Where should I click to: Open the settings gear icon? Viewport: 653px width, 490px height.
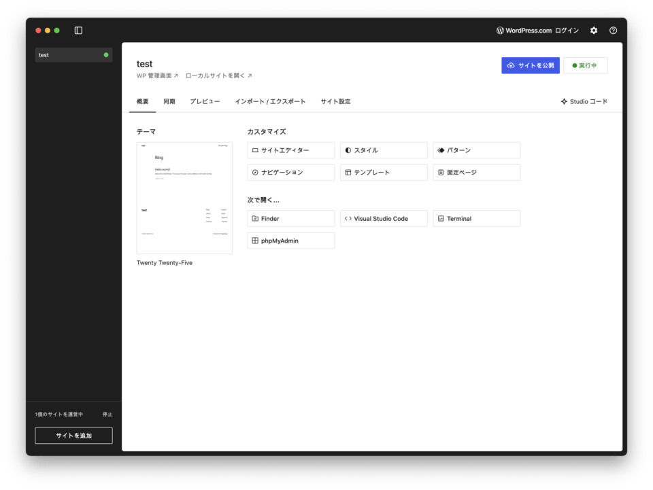pos(593,31)
